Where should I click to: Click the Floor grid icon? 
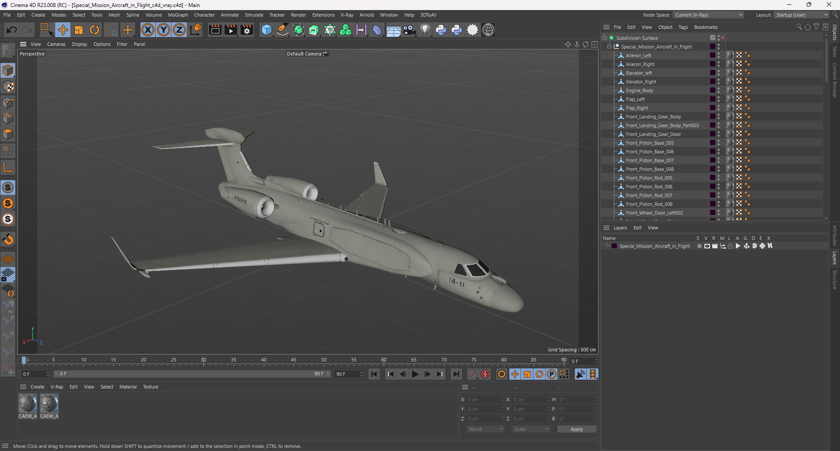click(x=393, y=30)
